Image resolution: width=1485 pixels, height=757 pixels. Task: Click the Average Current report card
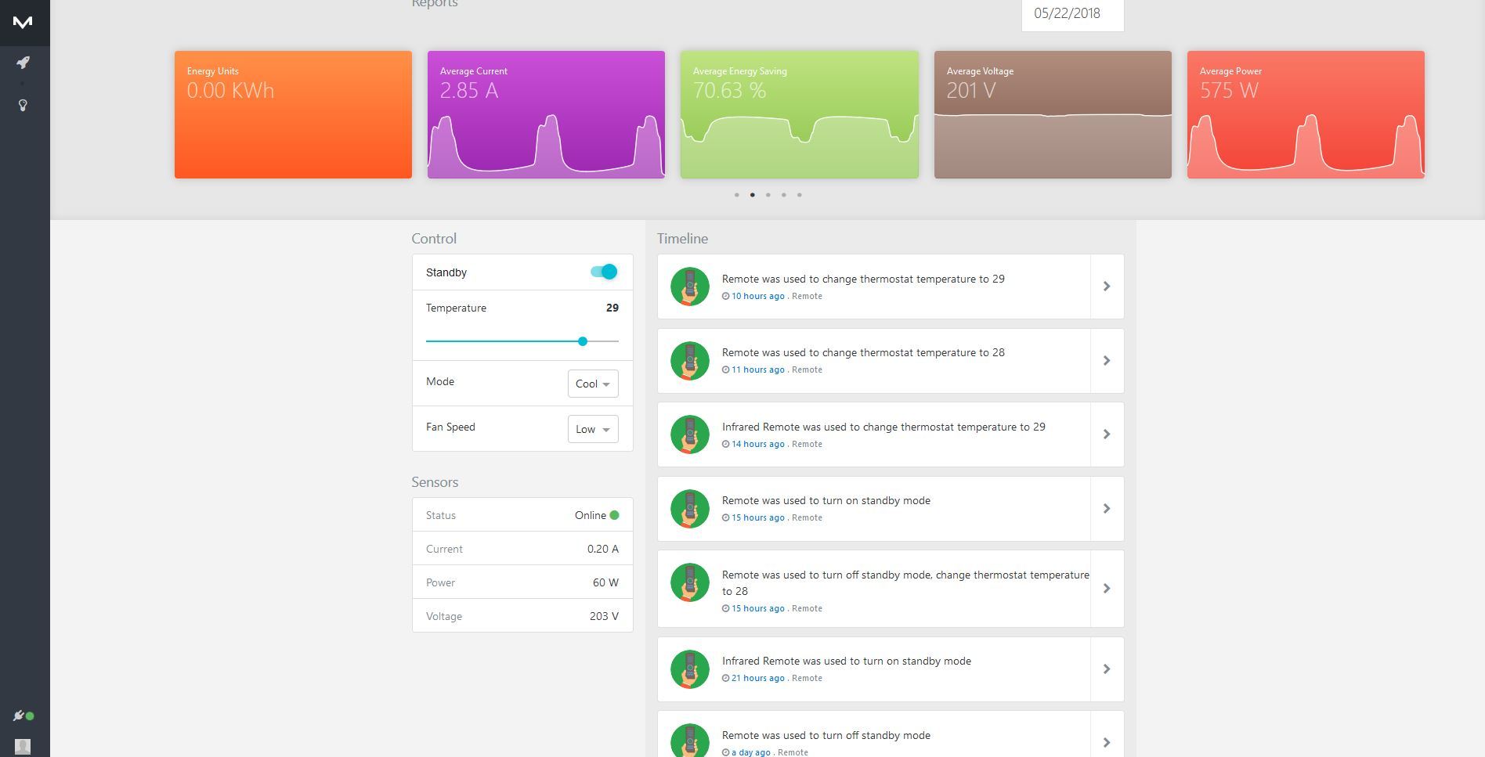pos(546,114)
